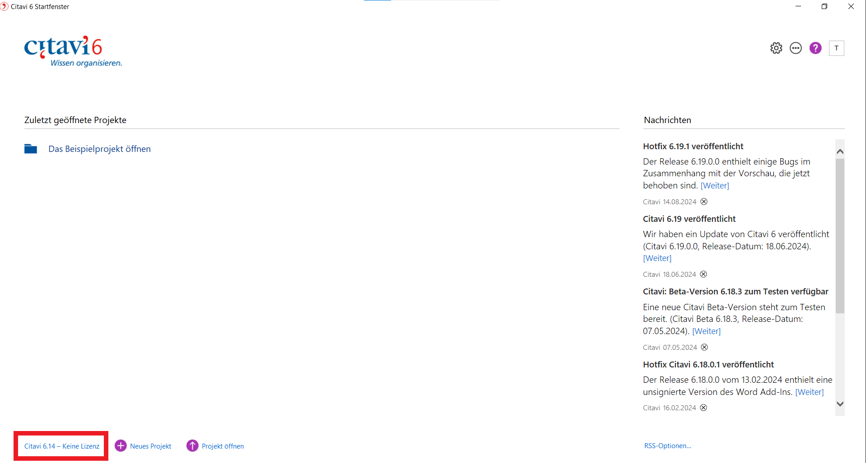The image size is (866, 463).
Task: Follow Weiter link under Citavi 6.19 veröffentlicht
Action: pyautogui.click(x=657, y=258)
